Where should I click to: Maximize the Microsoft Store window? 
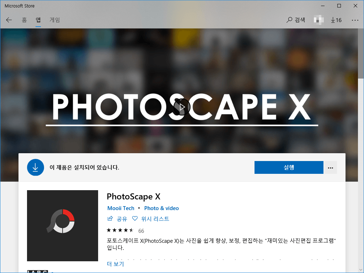[x=339, y=6]
